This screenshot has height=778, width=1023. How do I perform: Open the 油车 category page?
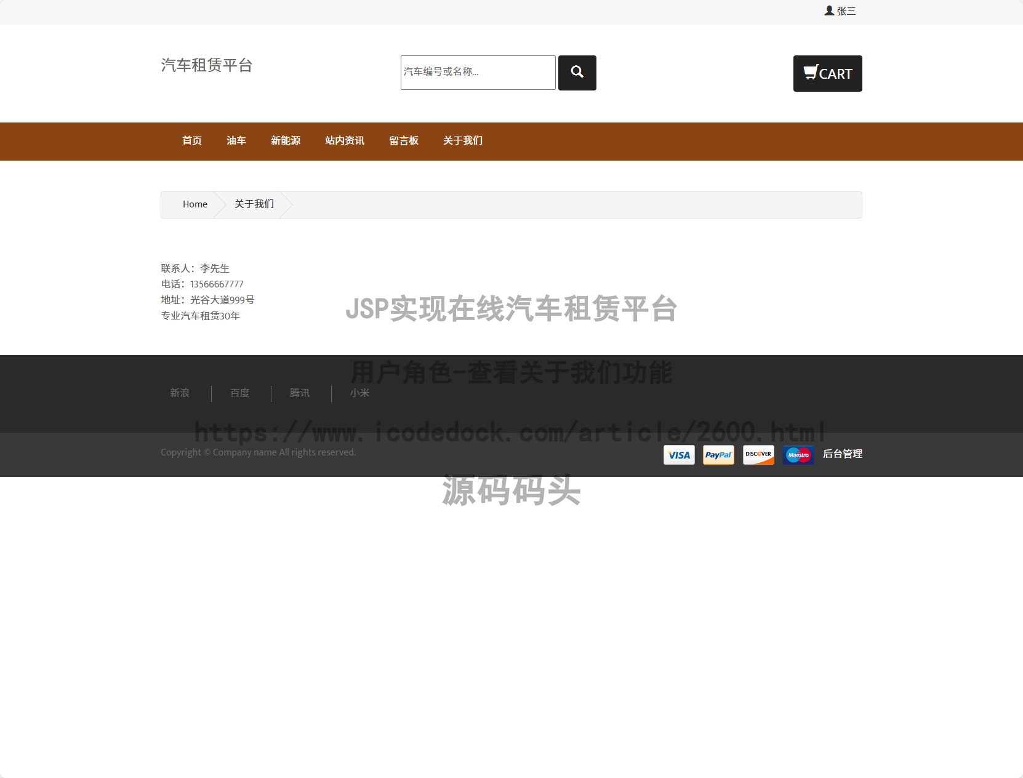[x=236, y=141]
